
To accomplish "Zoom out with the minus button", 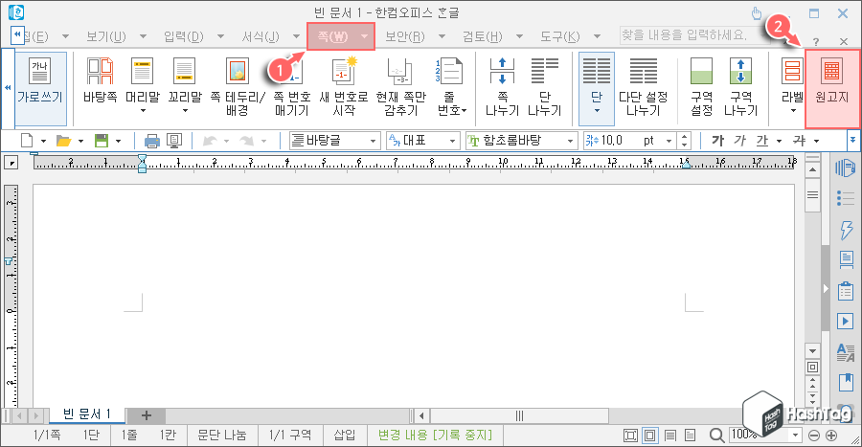I will (x=813, y=436).
